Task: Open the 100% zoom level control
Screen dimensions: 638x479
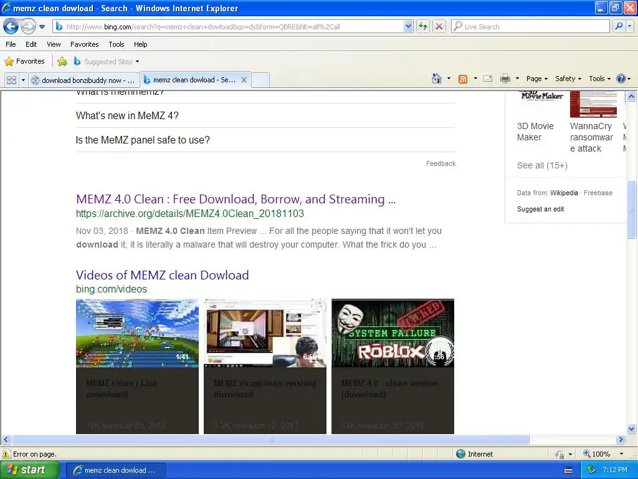Action: pos(603,454)
